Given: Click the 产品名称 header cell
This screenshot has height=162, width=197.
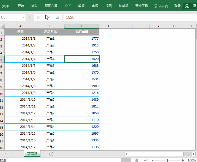Looking at the screenshot, I should pyautogui.click(x=50, y=32).
